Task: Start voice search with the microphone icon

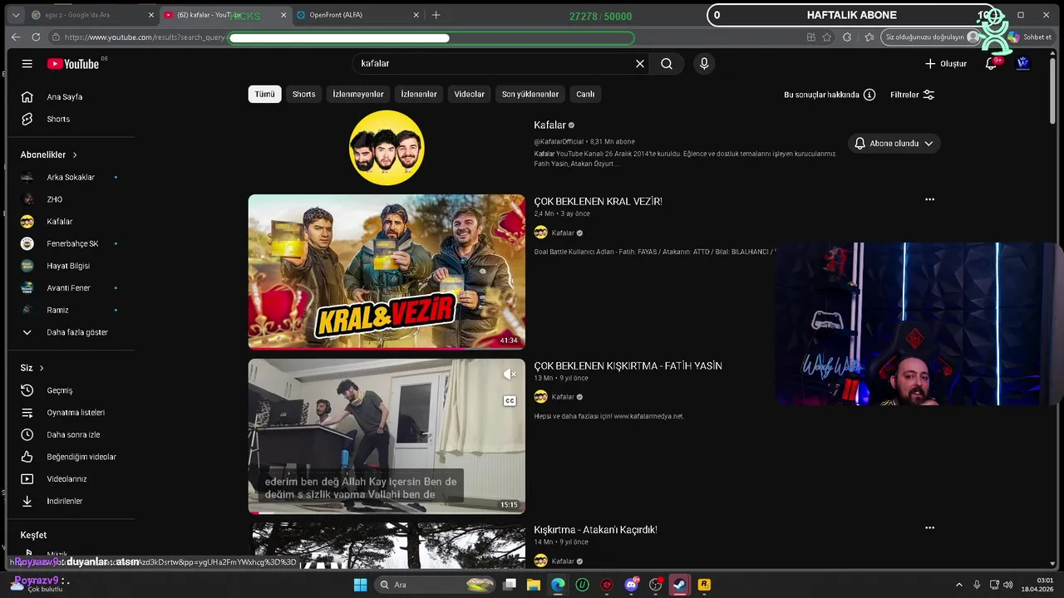Action: (x=704, y=64)
